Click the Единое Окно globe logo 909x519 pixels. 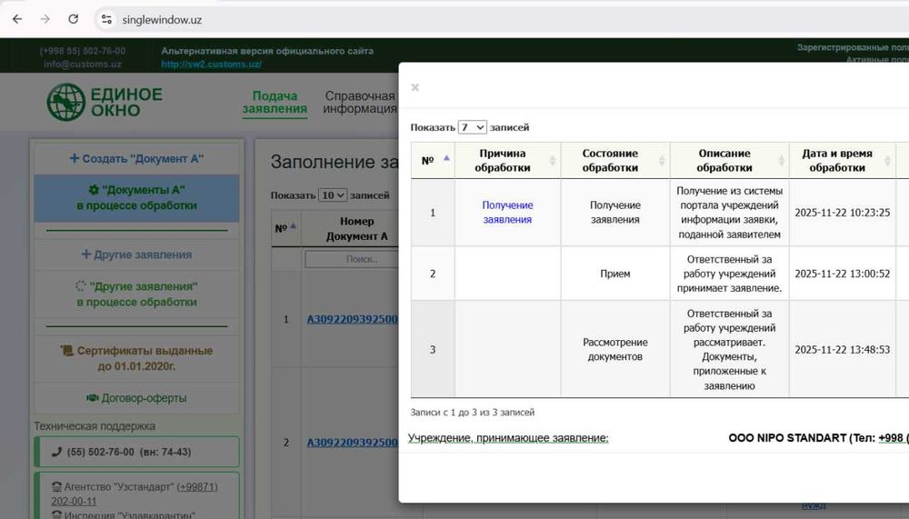[66, 102]
